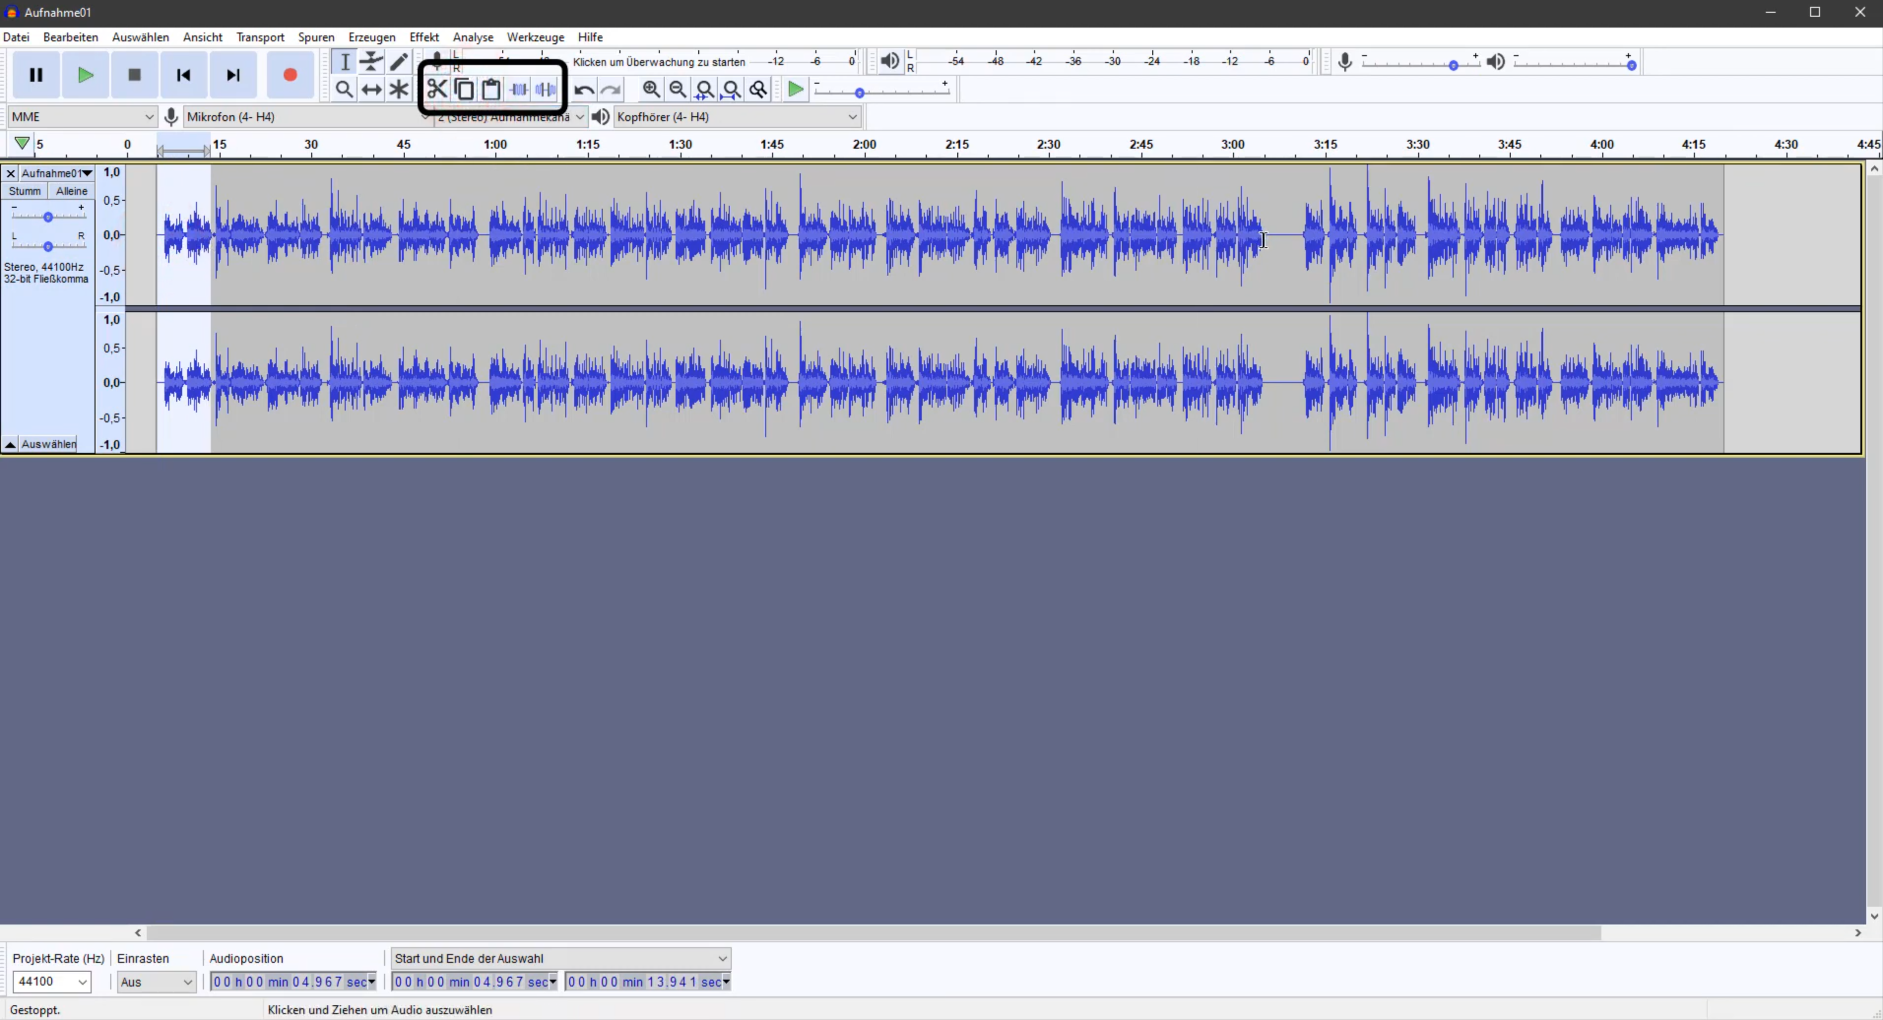Image resolution: width=1883 pixels, height=1020 pixels.
Task: Click the Projekt-Rate 44100 field
Action: (x=51, y=981)
